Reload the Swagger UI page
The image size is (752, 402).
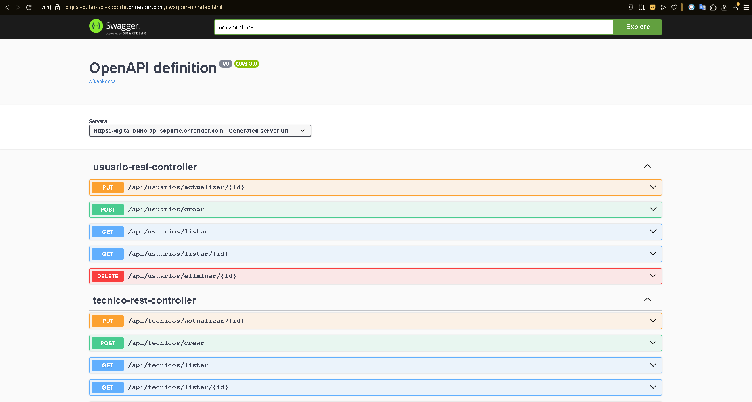29,7
